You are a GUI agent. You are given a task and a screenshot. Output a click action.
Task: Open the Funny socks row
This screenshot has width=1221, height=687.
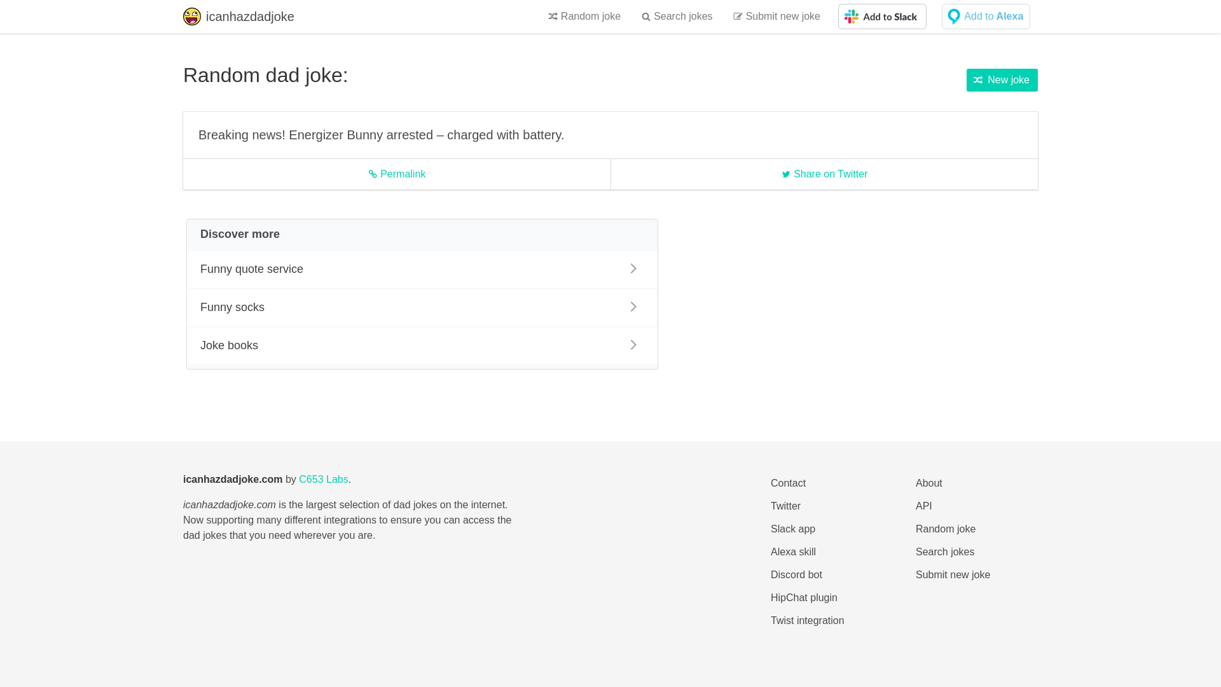[x=422, y=307]
